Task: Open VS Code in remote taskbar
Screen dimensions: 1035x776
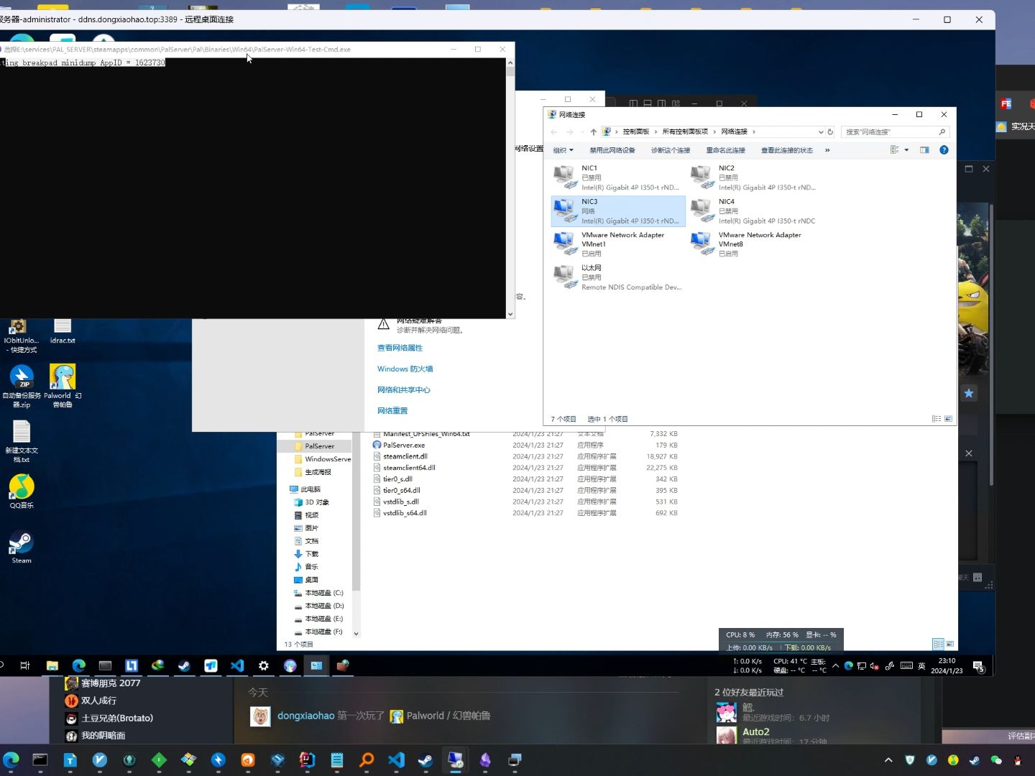Action: pyautogui.click(x=237, y=665)
